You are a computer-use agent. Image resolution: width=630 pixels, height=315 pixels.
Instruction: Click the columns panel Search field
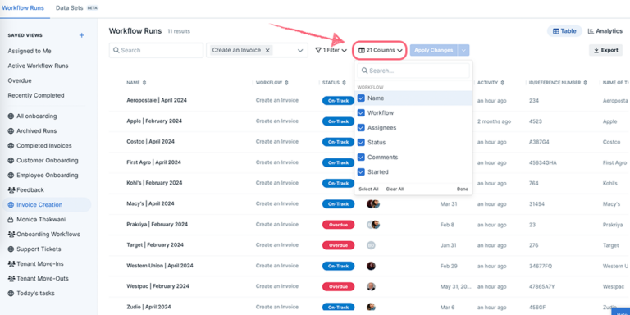pyautogui.click(x=413, y=71)
